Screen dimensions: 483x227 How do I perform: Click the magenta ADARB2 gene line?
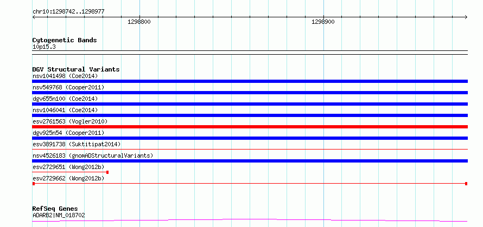pyautogui.click(x=250, y=220)
